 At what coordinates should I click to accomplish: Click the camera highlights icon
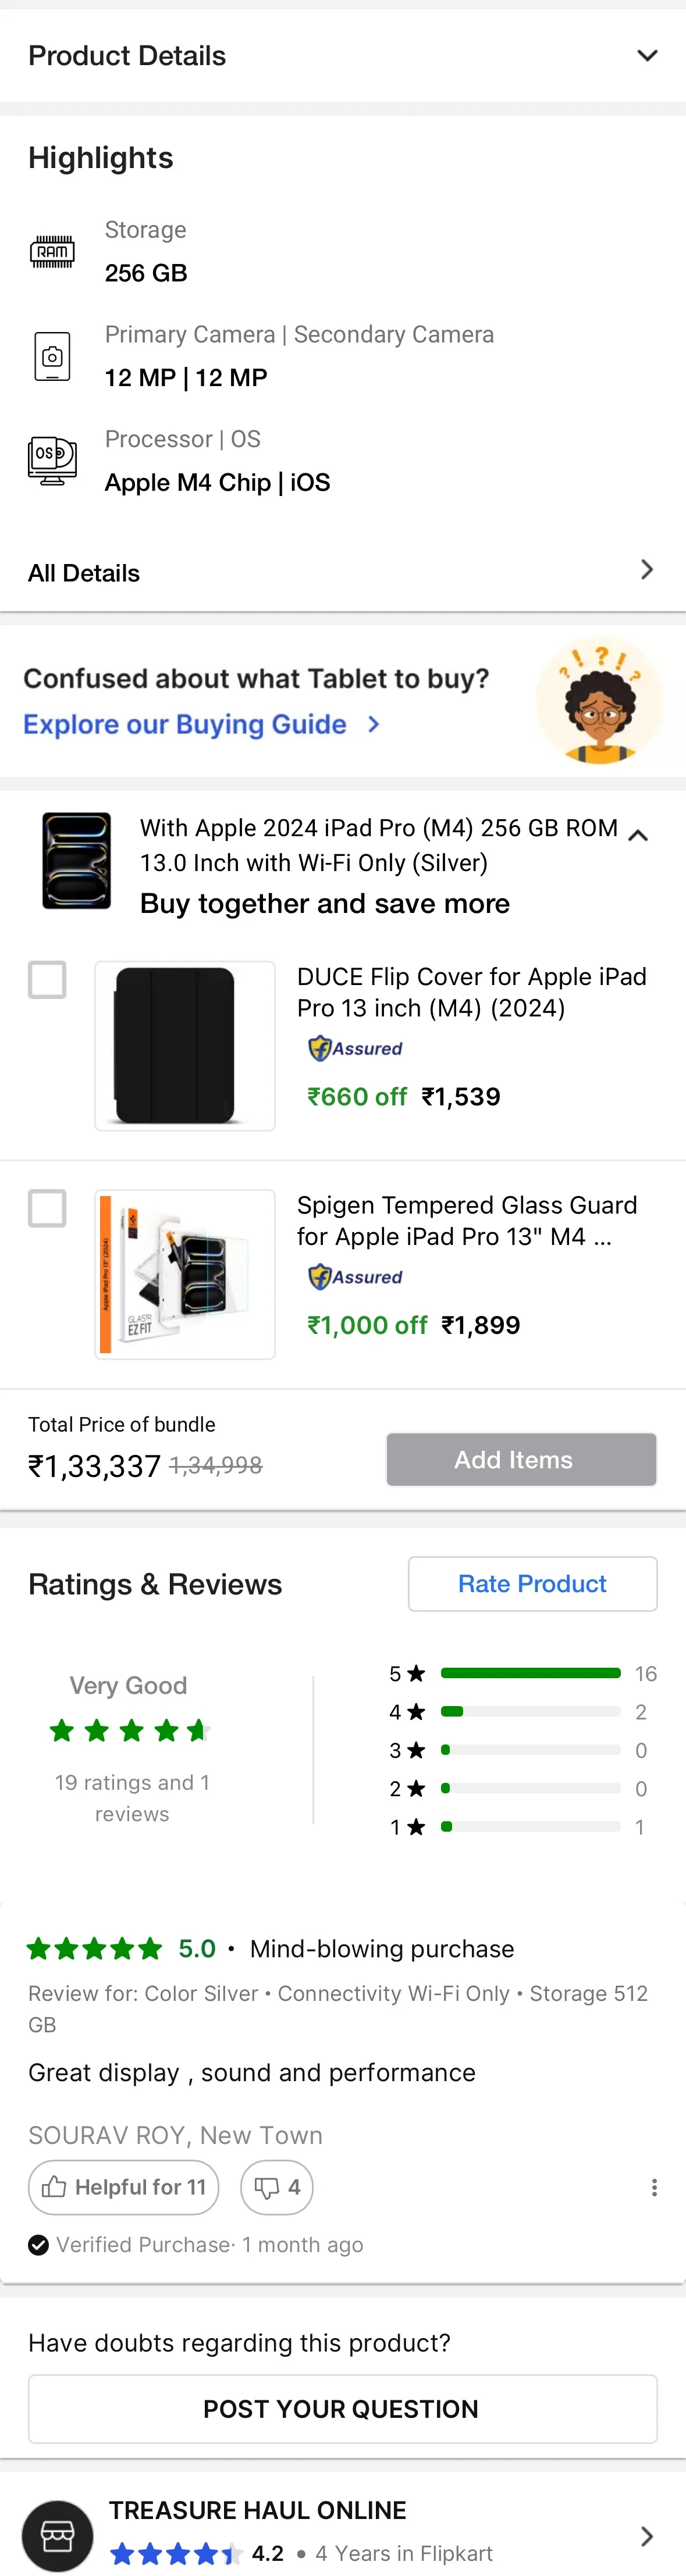click(52, 356)
